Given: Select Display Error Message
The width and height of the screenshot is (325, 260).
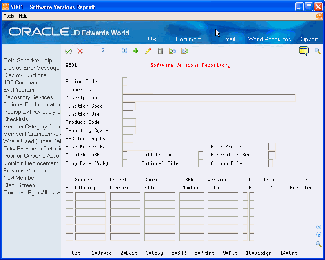Looking at the screenshot, I should tap(31, 68).
